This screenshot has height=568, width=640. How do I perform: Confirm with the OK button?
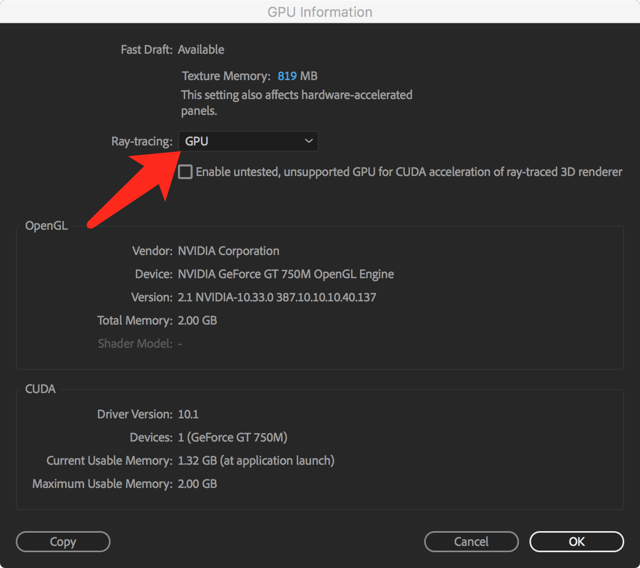pyautogui.click(x=577, y=542)
